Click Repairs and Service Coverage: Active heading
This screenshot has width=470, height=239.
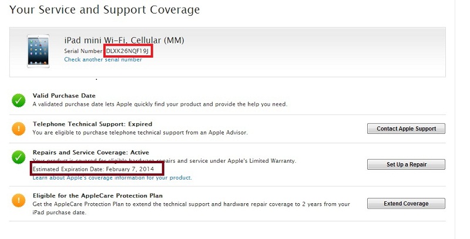[x=91, y=153]
